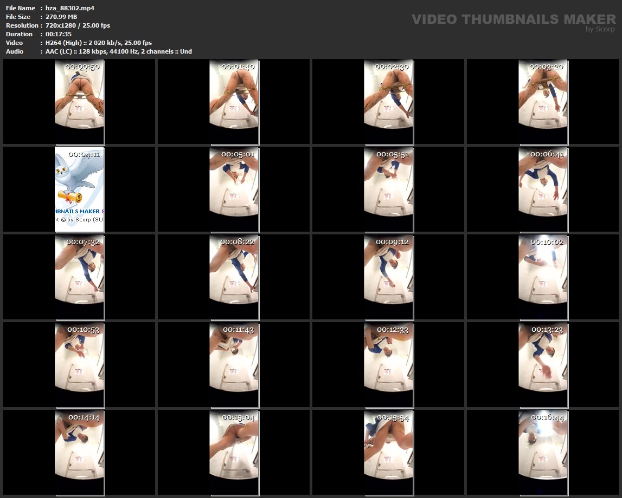
Task: Select the thumbnail stamped 00:00:50
Action: click(x=79, y=102)
